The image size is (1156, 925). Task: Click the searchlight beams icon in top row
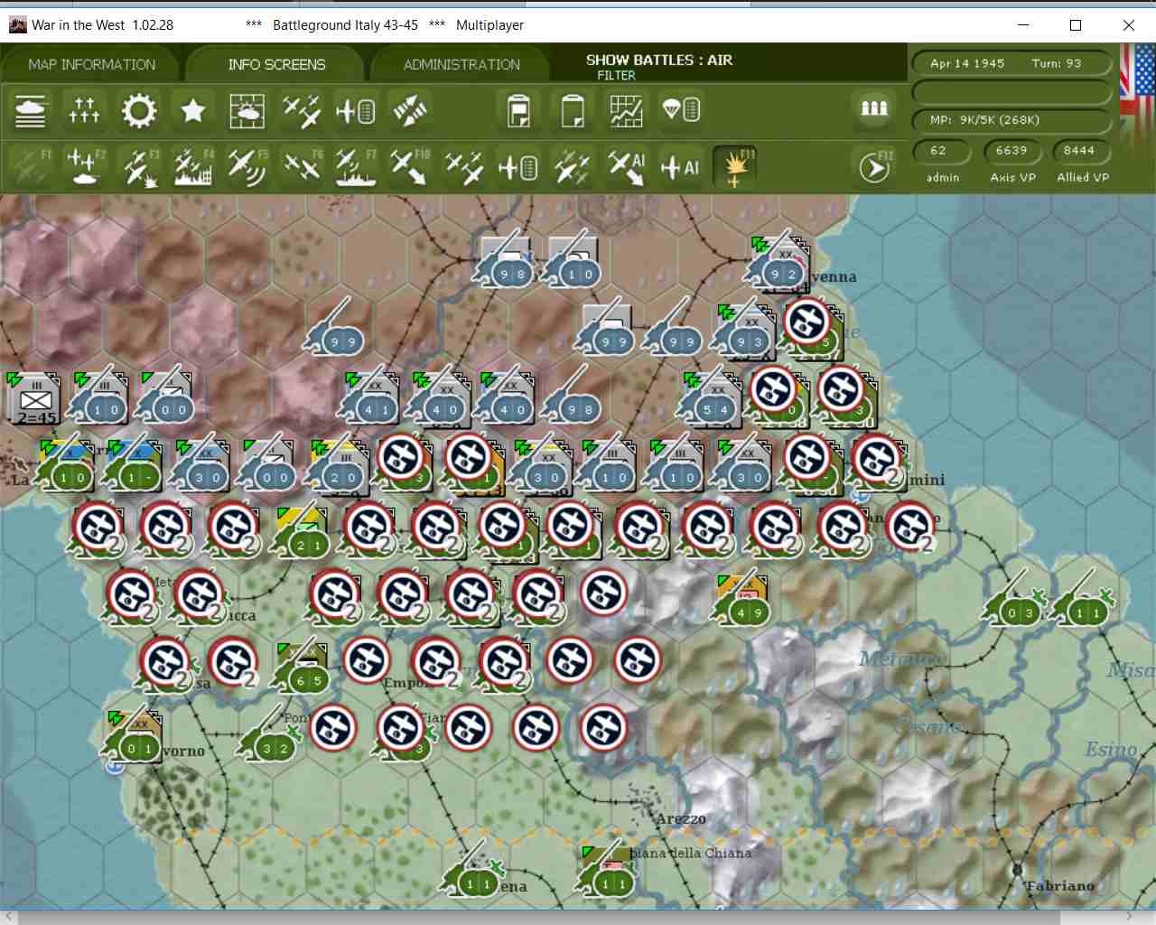pyautogui.click(x=410, y=111)
